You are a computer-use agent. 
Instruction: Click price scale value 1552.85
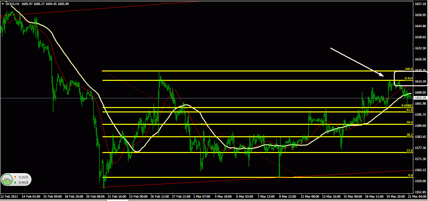420,192
